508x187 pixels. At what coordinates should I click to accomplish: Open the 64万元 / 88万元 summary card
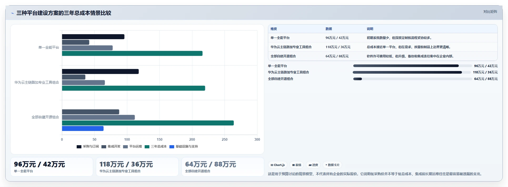[223, 167]
